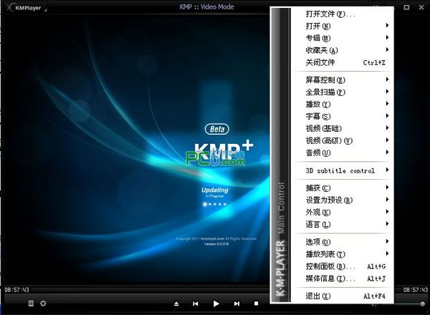Open the 全景扫描(P) submenu
Viewport: 430px width, 315px height.
click(343, 92)
